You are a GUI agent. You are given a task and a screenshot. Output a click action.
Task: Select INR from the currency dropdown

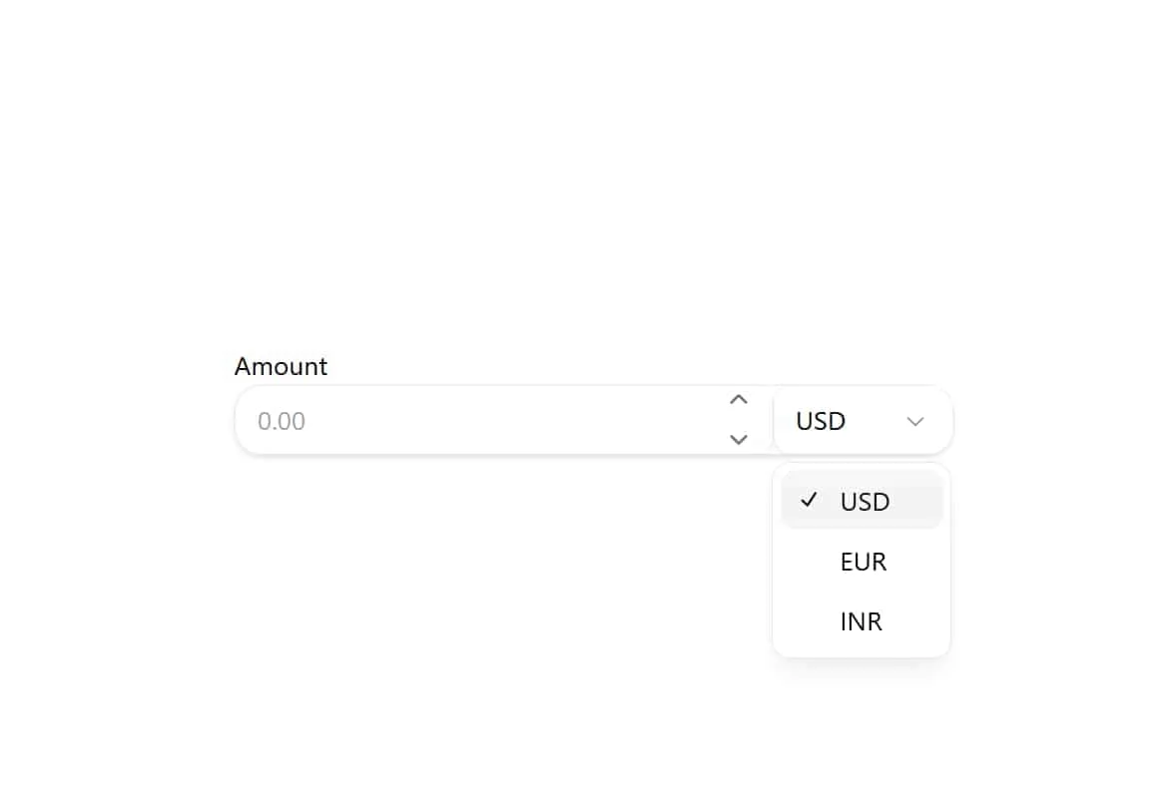click(861, 621)
